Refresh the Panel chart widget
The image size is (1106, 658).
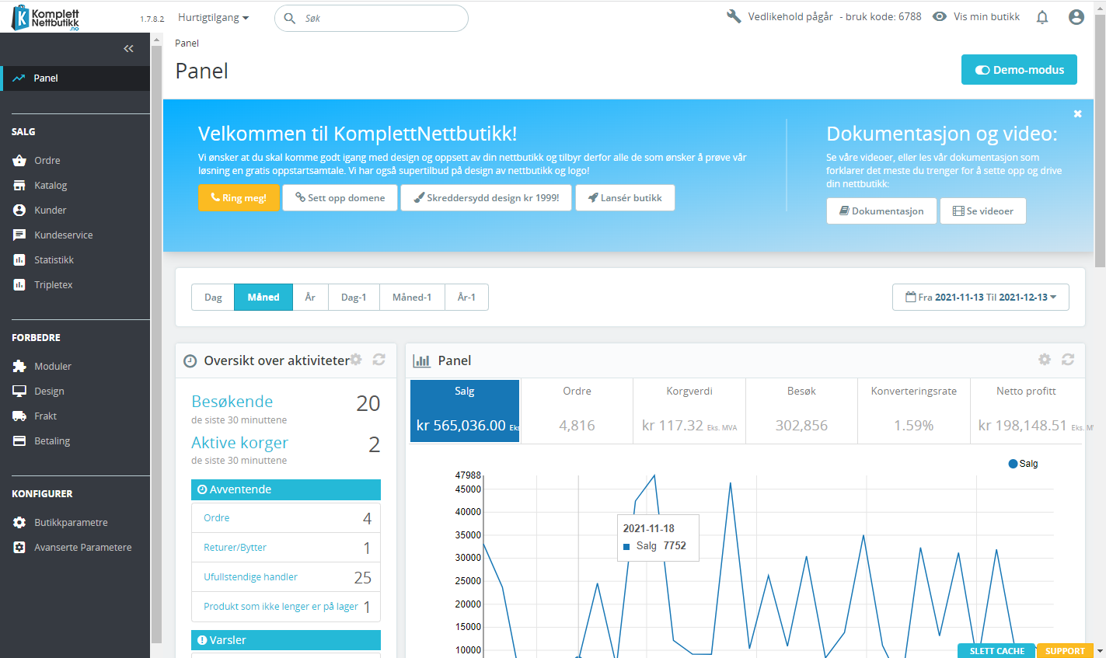[x=1068, y=359]
